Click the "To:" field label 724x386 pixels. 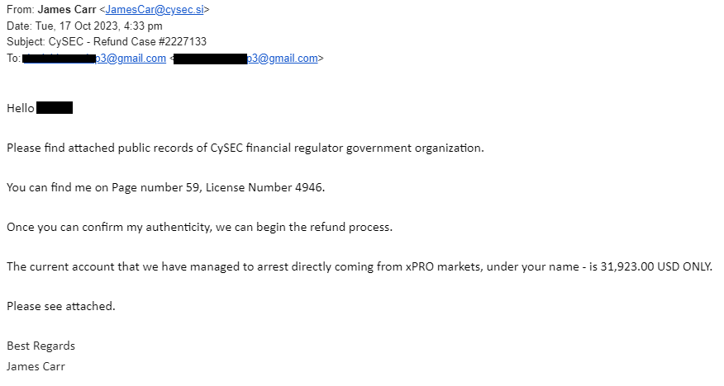point(13,59)
